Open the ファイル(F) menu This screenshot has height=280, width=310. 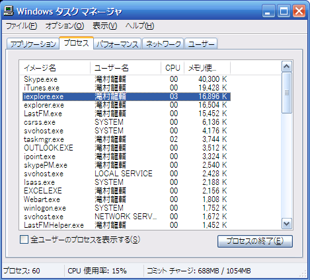(x=21, y=26)
